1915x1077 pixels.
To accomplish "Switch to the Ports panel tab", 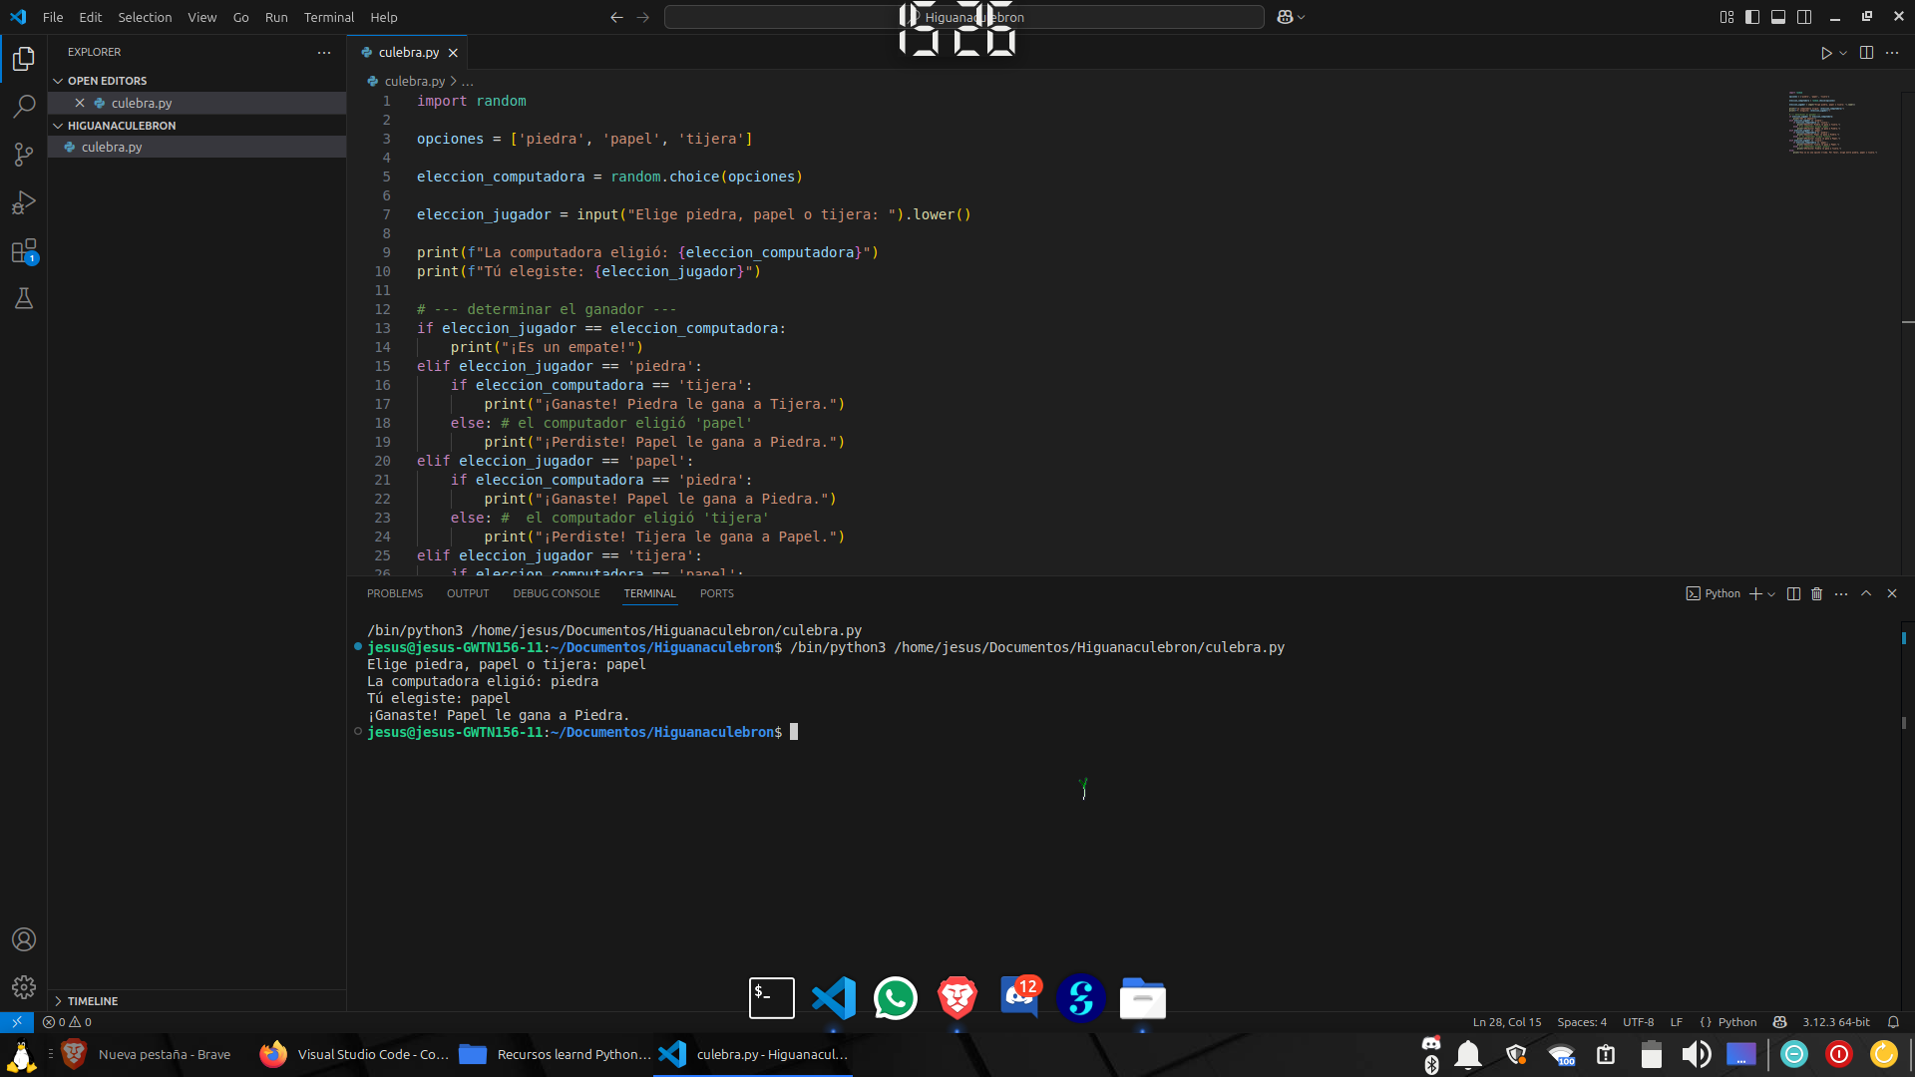I will [717, 593].
